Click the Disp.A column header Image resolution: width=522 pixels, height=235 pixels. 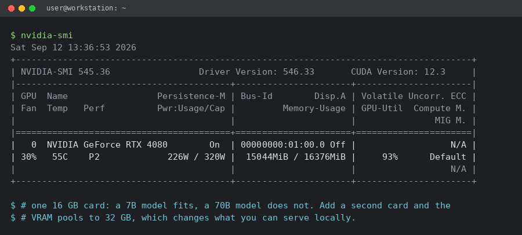330,96
